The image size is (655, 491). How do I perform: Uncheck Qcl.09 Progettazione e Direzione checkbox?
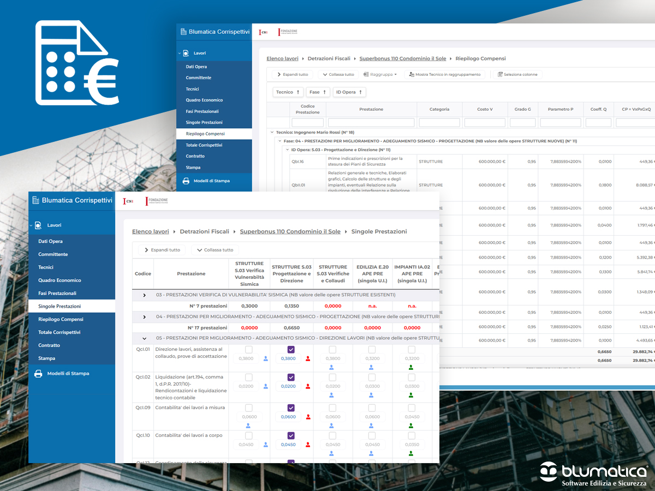point(291,408)
